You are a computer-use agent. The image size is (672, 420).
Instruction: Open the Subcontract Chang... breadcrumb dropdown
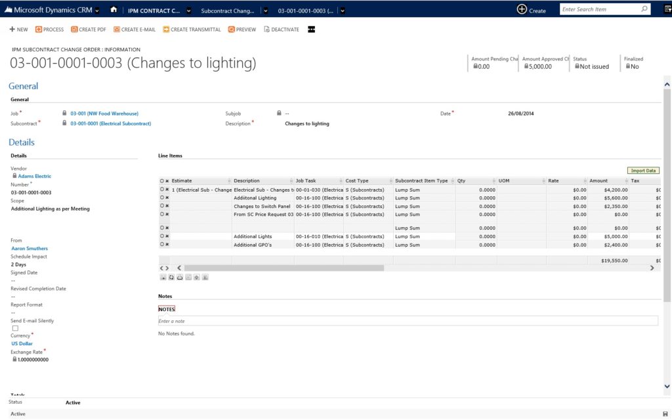266,10
